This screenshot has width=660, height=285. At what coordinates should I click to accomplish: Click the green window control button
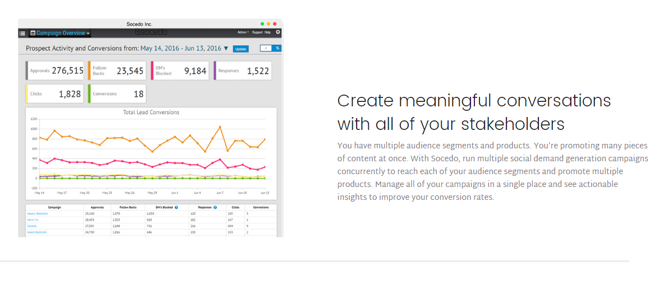click(262, 24)
